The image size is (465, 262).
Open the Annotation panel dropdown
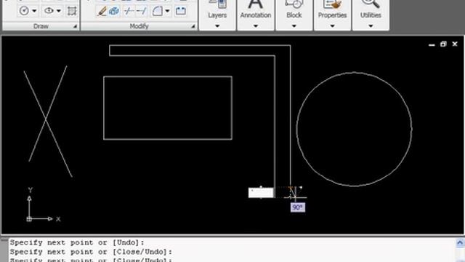click(x=256, y=26)
